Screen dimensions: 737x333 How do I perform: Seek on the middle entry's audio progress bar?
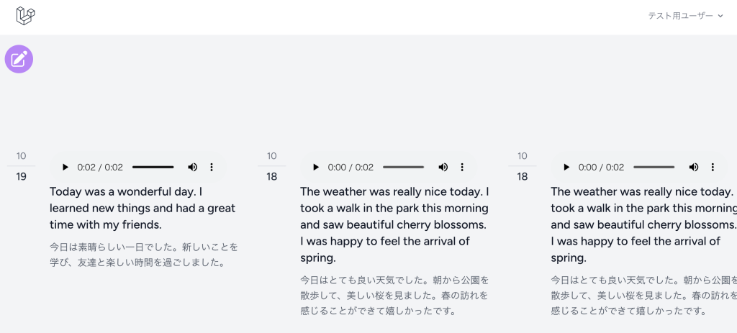(403, 167)
